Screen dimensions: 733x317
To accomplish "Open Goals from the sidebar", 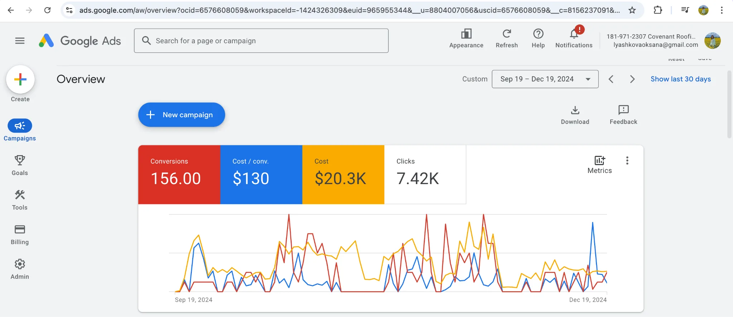I will click(20, 165).
